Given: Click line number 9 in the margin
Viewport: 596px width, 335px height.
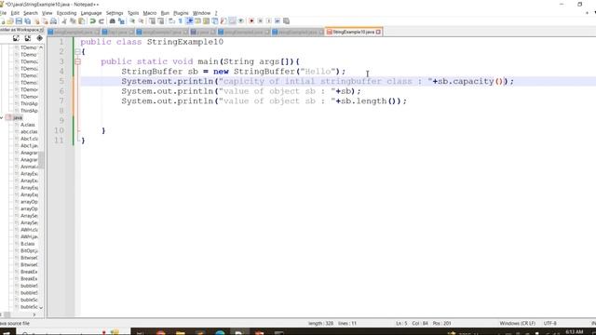Looking at the screenshot, I should point(61,121).
